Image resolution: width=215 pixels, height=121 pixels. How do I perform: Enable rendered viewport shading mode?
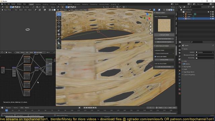click(173, 10)
